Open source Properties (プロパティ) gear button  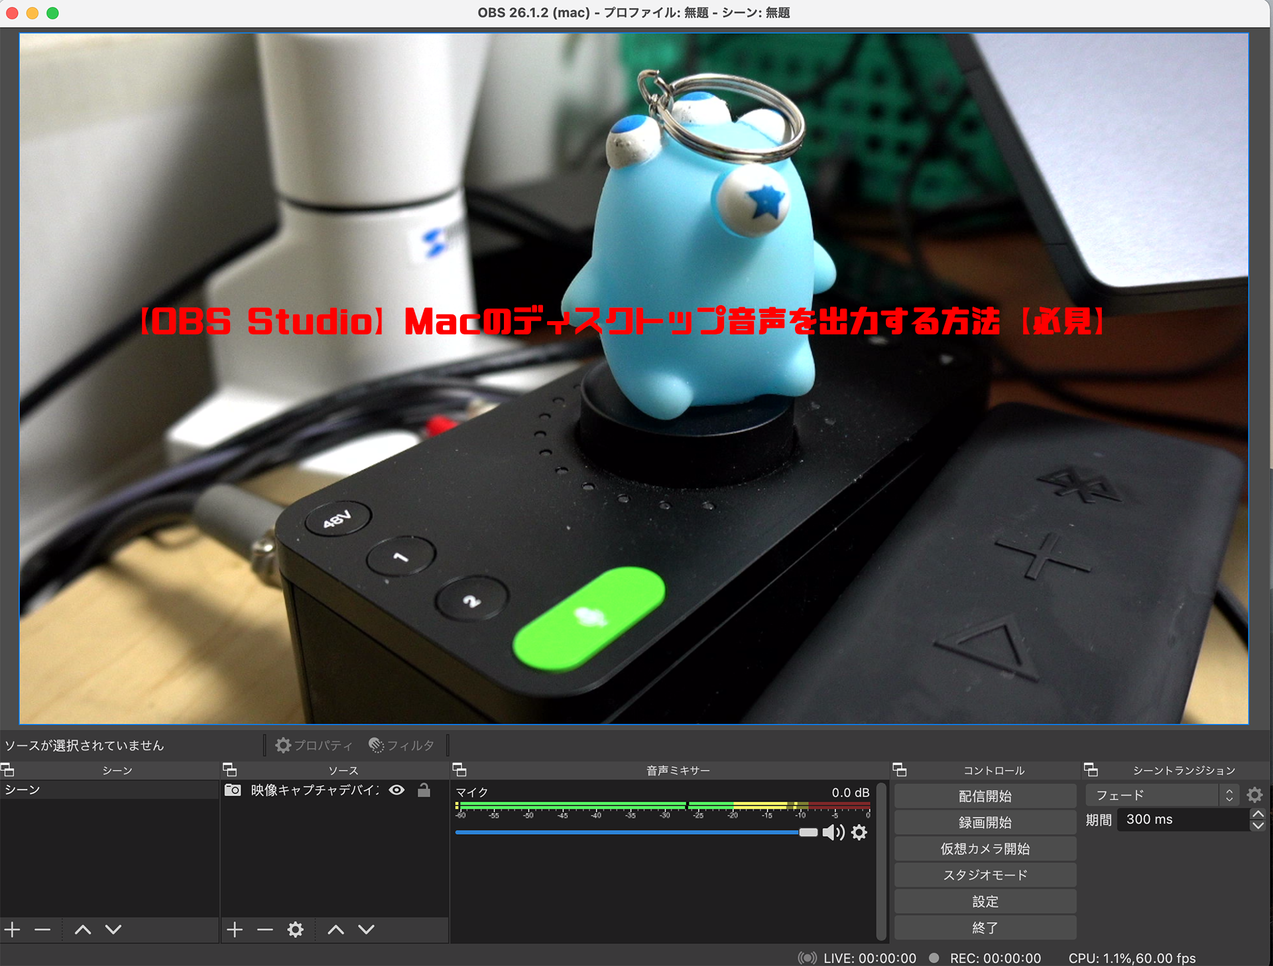click(x=314, y=745)
